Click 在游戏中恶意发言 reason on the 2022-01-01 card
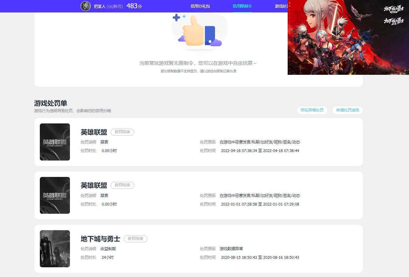The height and width of the screenshot is (277, 409). [260, 196]
